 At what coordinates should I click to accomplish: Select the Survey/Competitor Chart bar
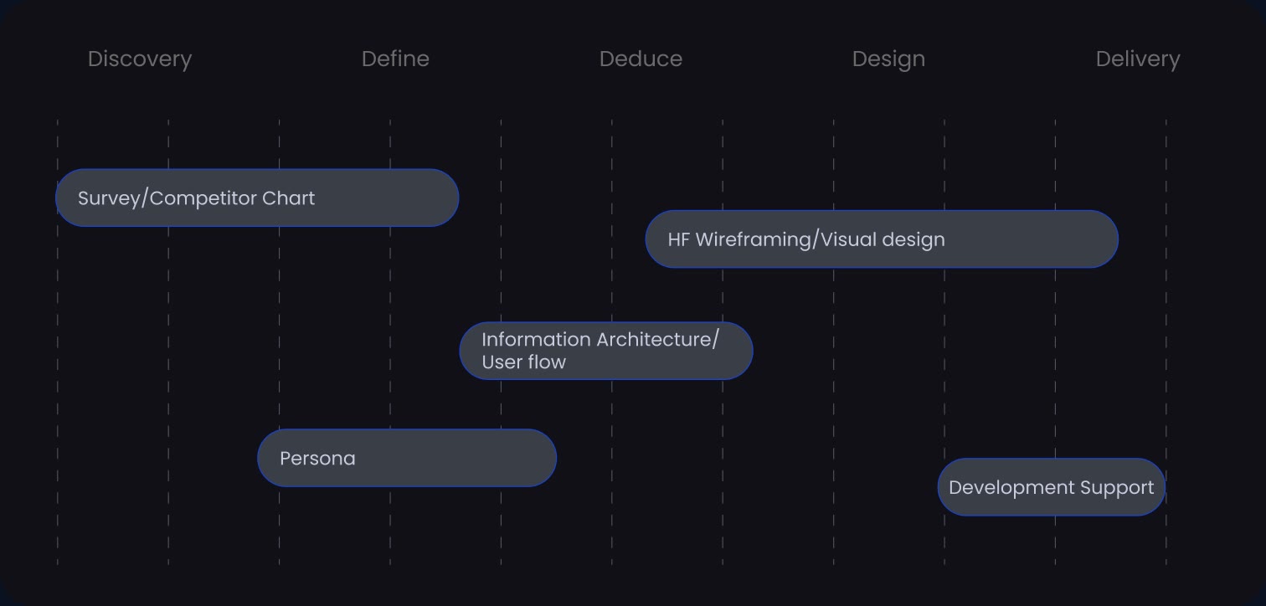pos(257,198)
